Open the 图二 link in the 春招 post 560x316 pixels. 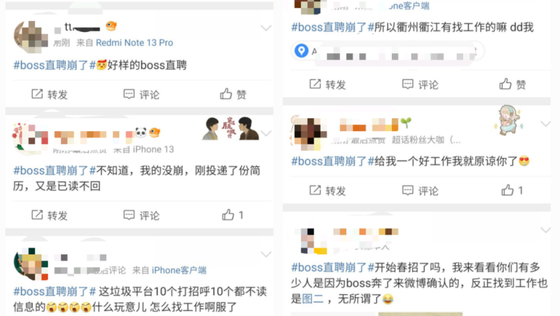(x=312, y=299)
